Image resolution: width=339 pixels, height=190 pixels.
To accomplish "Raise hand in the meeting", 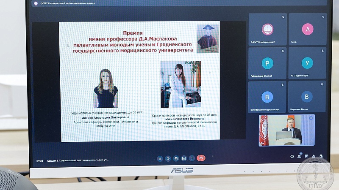I will [176, 159].
